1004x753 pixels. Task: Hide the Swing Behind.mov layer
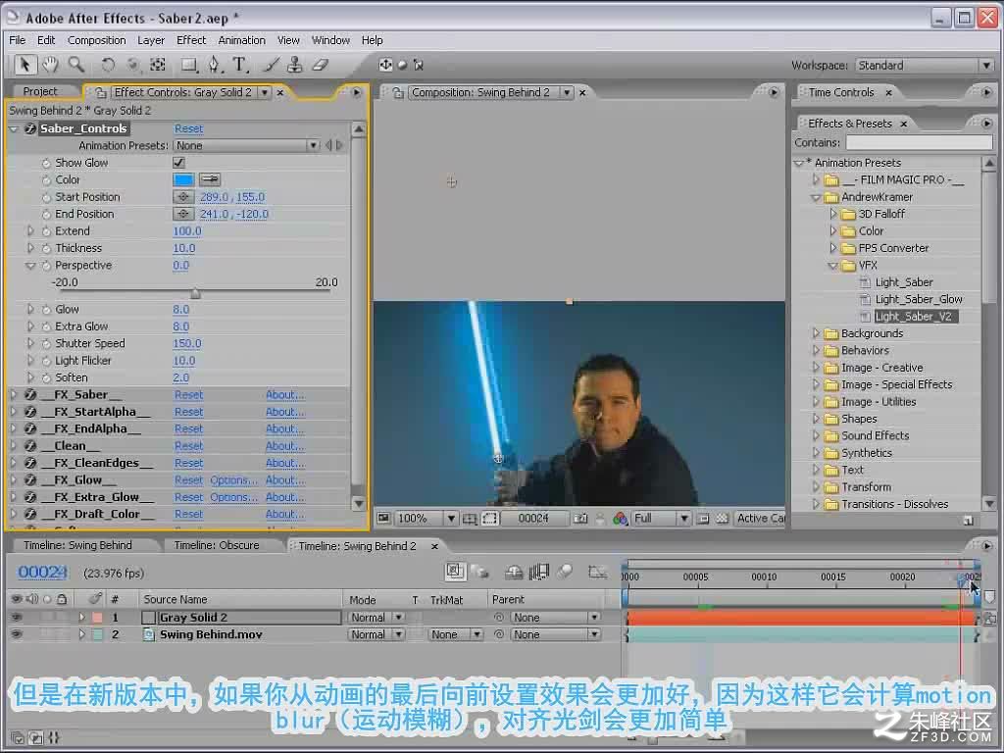click(x=17, y=634)
